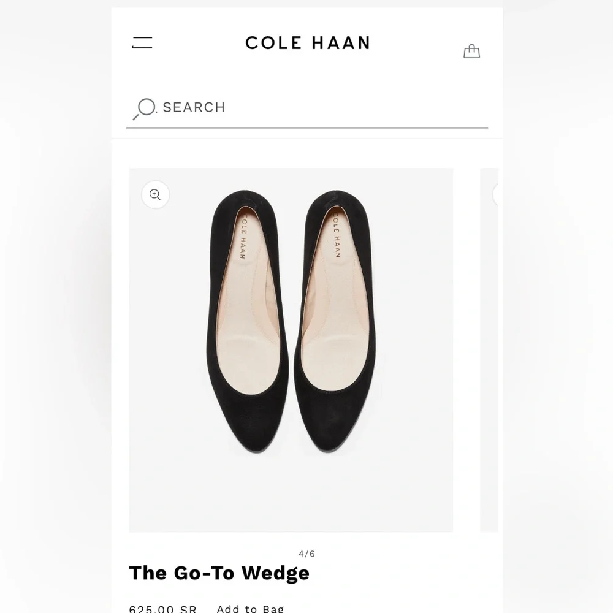Viewport: 613px width, 613px height.
Task: Open the menu via the top-left lines icon
Action: 142,43
